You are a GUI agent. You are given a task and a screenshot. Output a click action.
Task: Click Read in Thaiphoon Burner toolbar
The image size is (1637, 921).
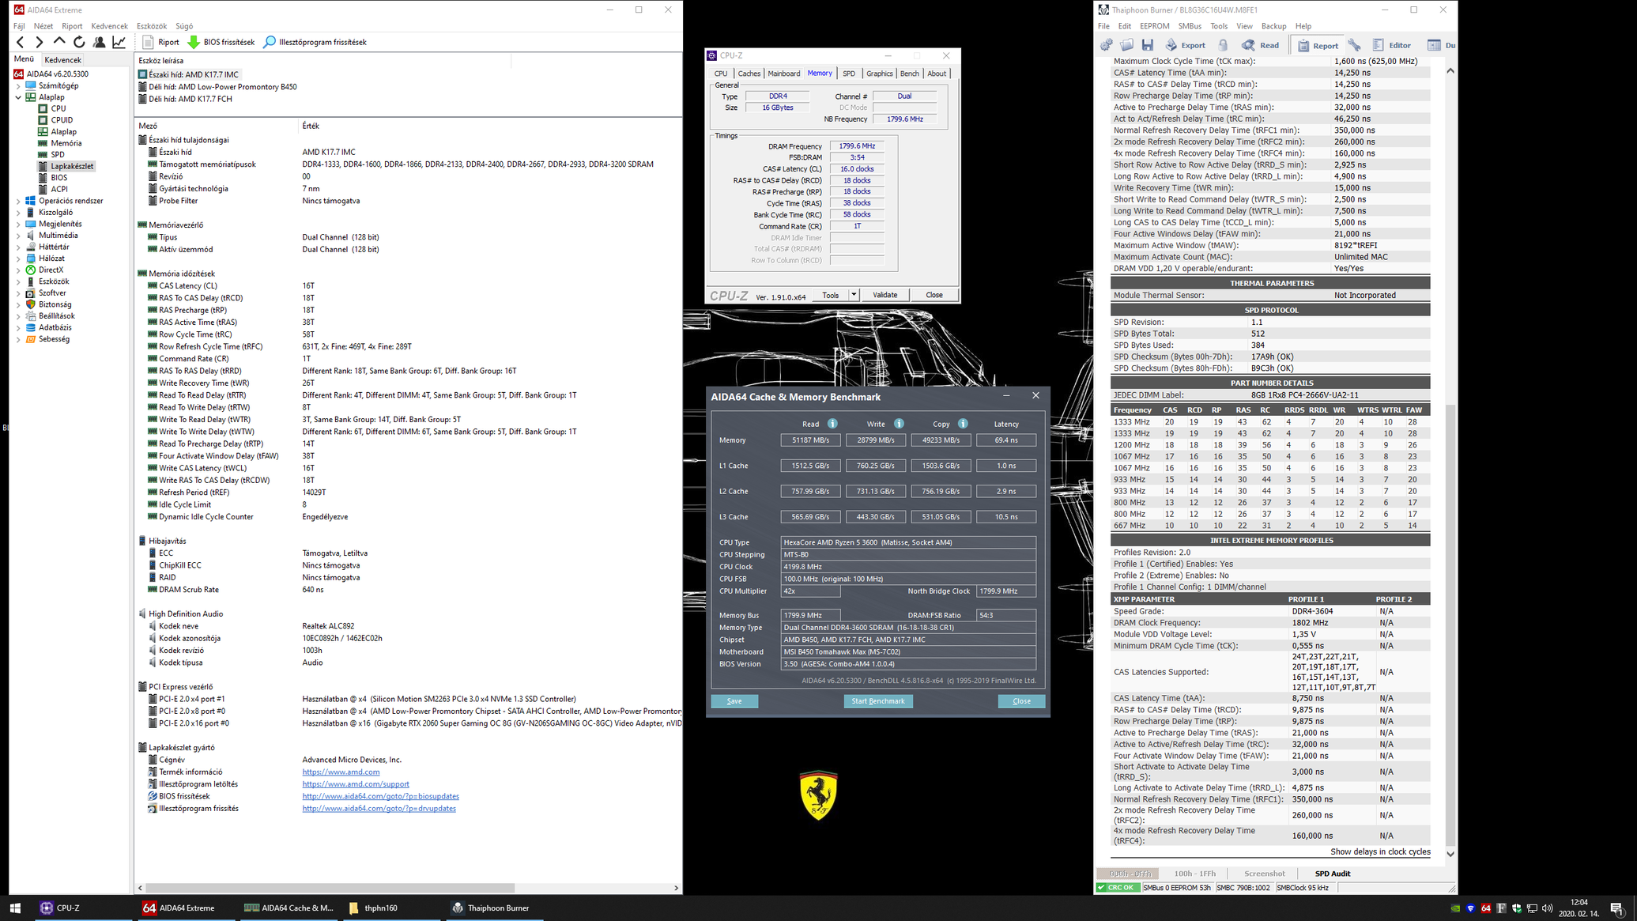click(x=1260, y=45)
